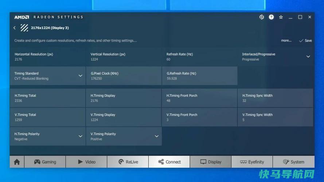Open the Eyefinity tab
Viewport: 324px width, 182px height.
pos(252,162)
